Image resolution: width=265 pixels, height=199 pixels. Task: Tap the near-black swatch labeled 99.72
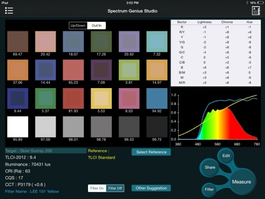click(x=157, y=127)
